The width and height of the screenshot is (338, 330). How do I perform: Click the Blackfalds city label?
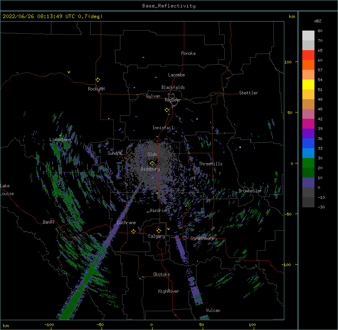(173, 87)
